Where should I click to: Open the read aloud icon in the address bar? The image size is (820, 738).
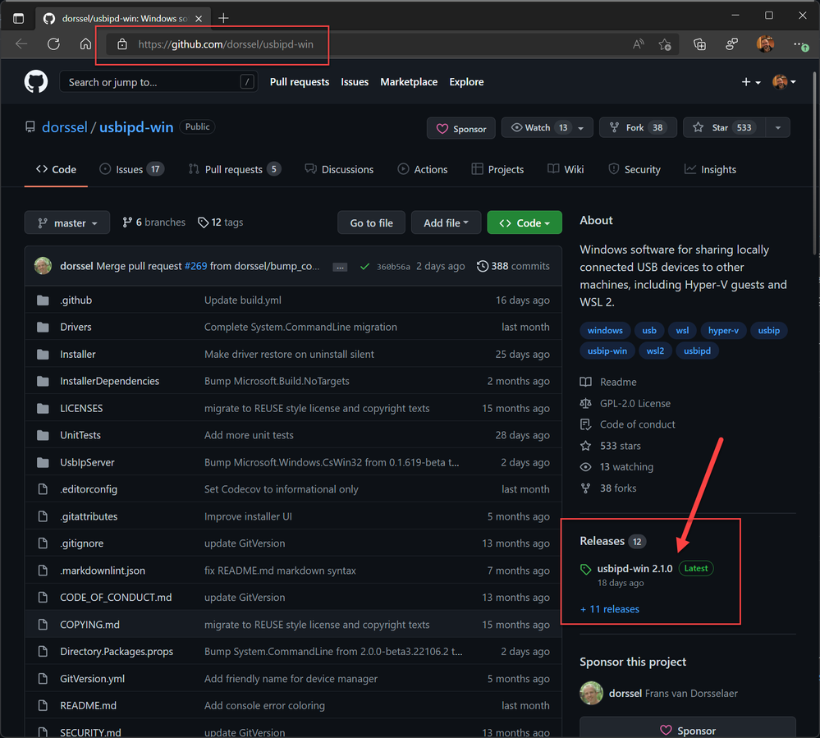click(x=638, y=44)
